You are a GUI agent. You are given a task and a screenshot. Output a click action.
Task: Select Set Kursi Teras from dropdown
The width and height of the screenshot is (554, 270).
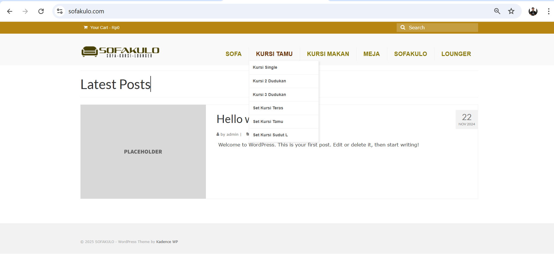click(x=284, y=108)
